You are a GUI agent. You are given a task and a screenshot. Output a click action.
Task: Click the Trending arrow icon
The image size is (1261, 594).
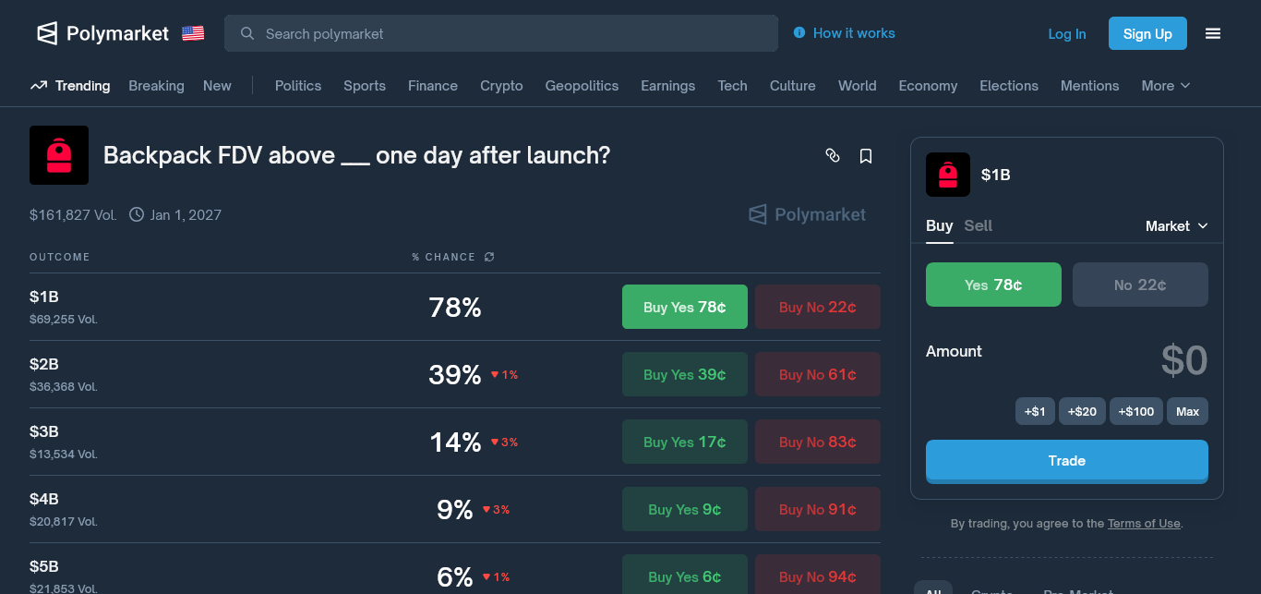[x=39, y=86]
